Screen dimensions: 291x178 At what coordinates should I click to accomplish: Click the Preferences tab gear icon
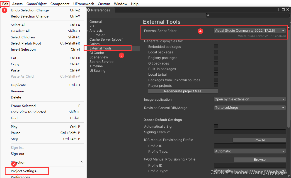(89, 10)
